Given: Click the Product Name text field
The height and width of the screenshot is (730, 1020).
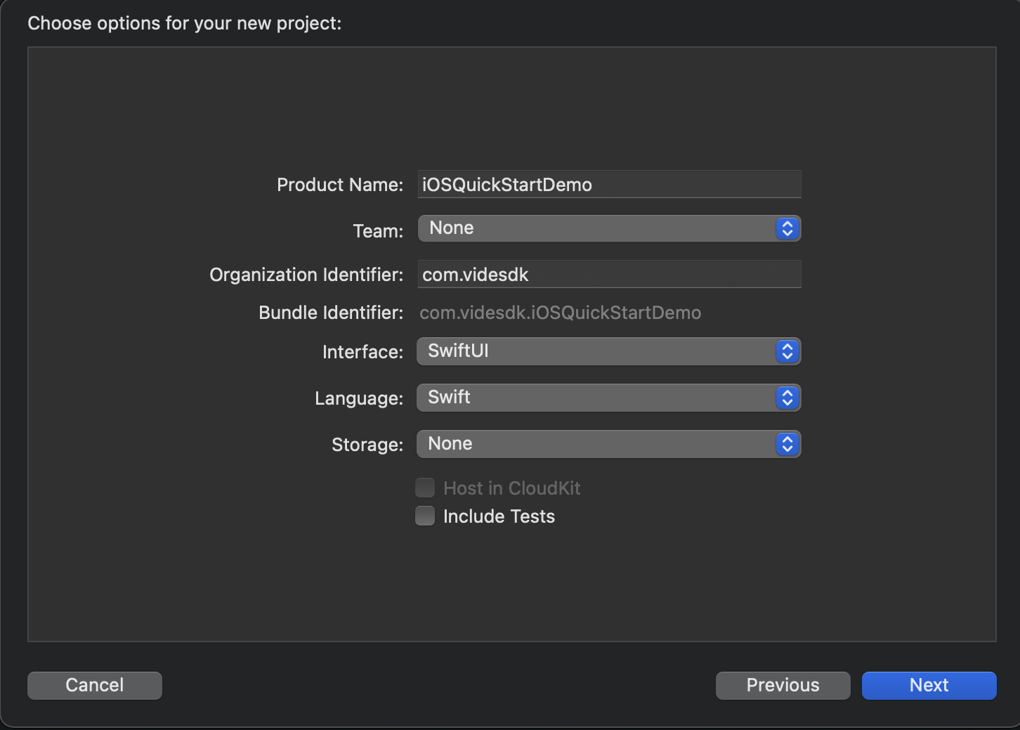Looking at the screenshot, I should 609,184.
